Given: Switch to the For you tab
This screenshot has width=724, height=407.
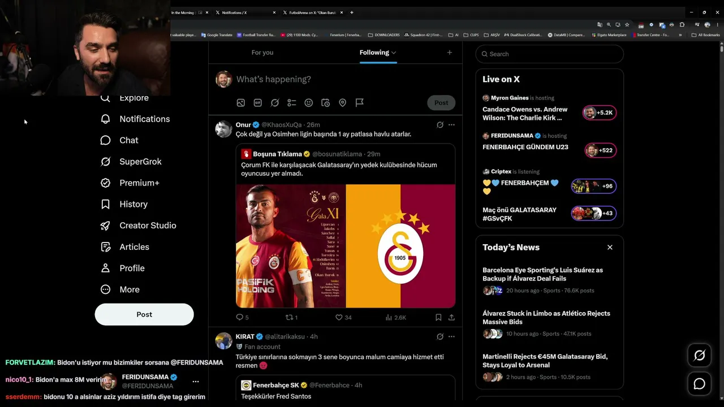Looking at the screenshot, I should (262, 53).
